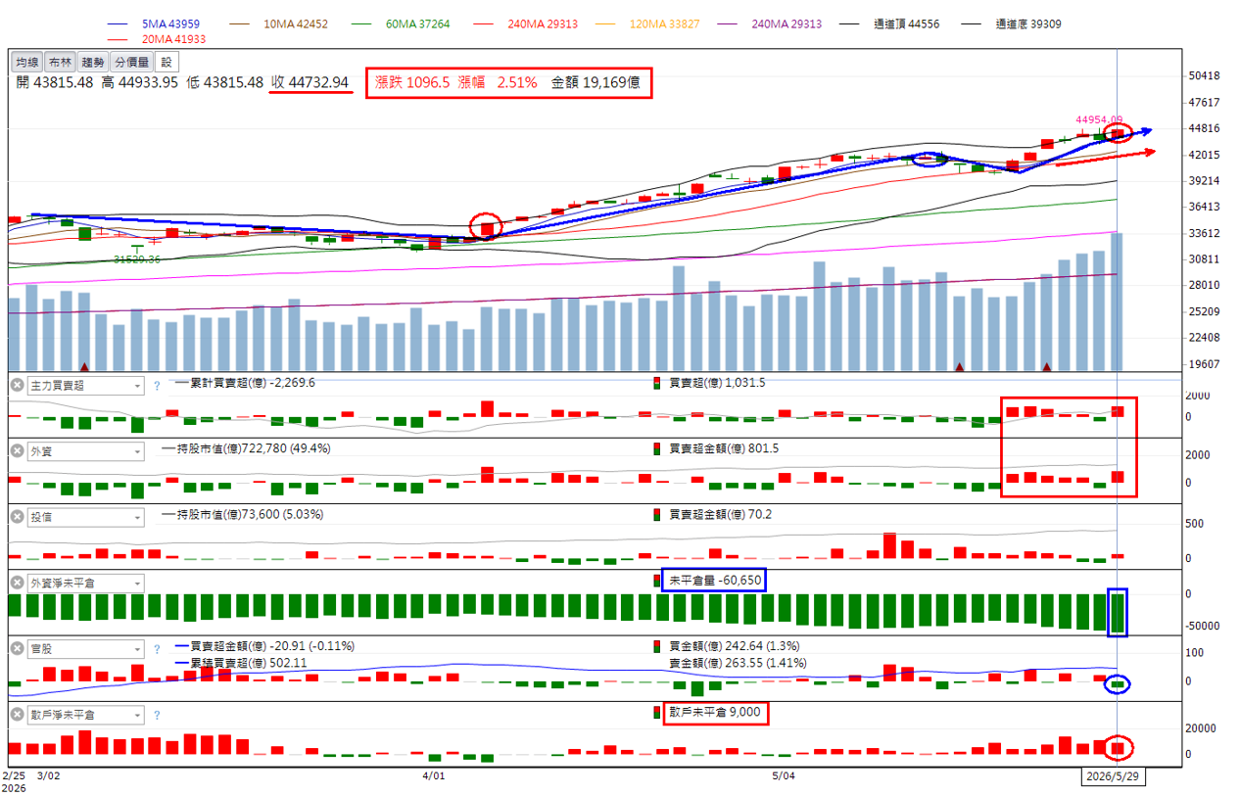Click red-green legend icon beside 未平倉量 -60,650
Viewport: 1239px width, 796px height.
[x=657, y=580]
